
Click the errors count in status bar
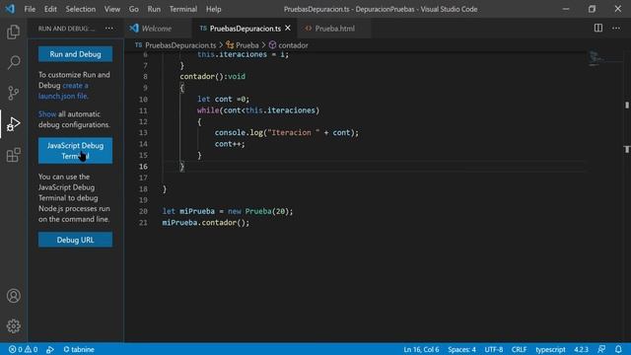(16, 349)
